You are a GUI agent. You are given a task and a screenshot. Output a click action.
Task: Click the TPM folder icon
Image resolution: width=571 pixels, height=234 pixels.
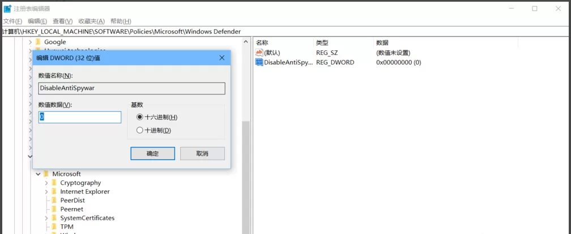point(54,226)
